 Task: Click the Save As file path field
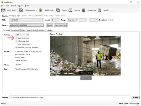click(70, 97)
